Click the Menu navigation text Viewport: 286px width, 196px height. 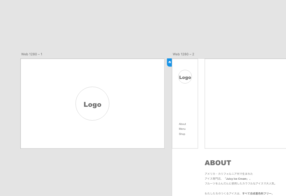(x=182, y=129)
